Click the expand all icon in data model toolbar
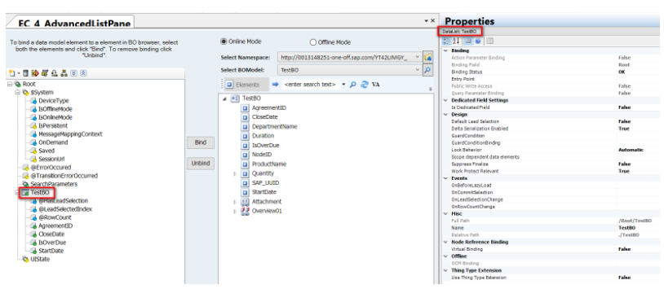Image resolution: width=664 pixels, height=302 pixels. (x=73, y=73)
